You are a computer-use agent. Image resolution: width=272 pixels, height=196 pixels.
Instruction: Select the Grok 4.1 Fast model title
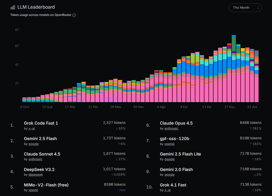[x=173, y=185]
